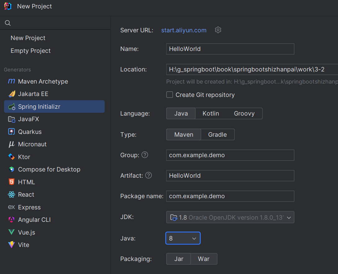Screen dimensions: 338x274
Task: Click the Maven Archetype generator icon
Action: [x=11, y=81]
